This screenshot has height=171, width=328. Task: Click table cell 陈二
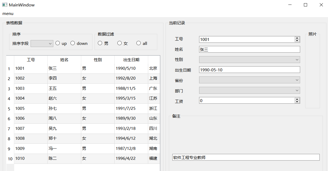point(64,159)
